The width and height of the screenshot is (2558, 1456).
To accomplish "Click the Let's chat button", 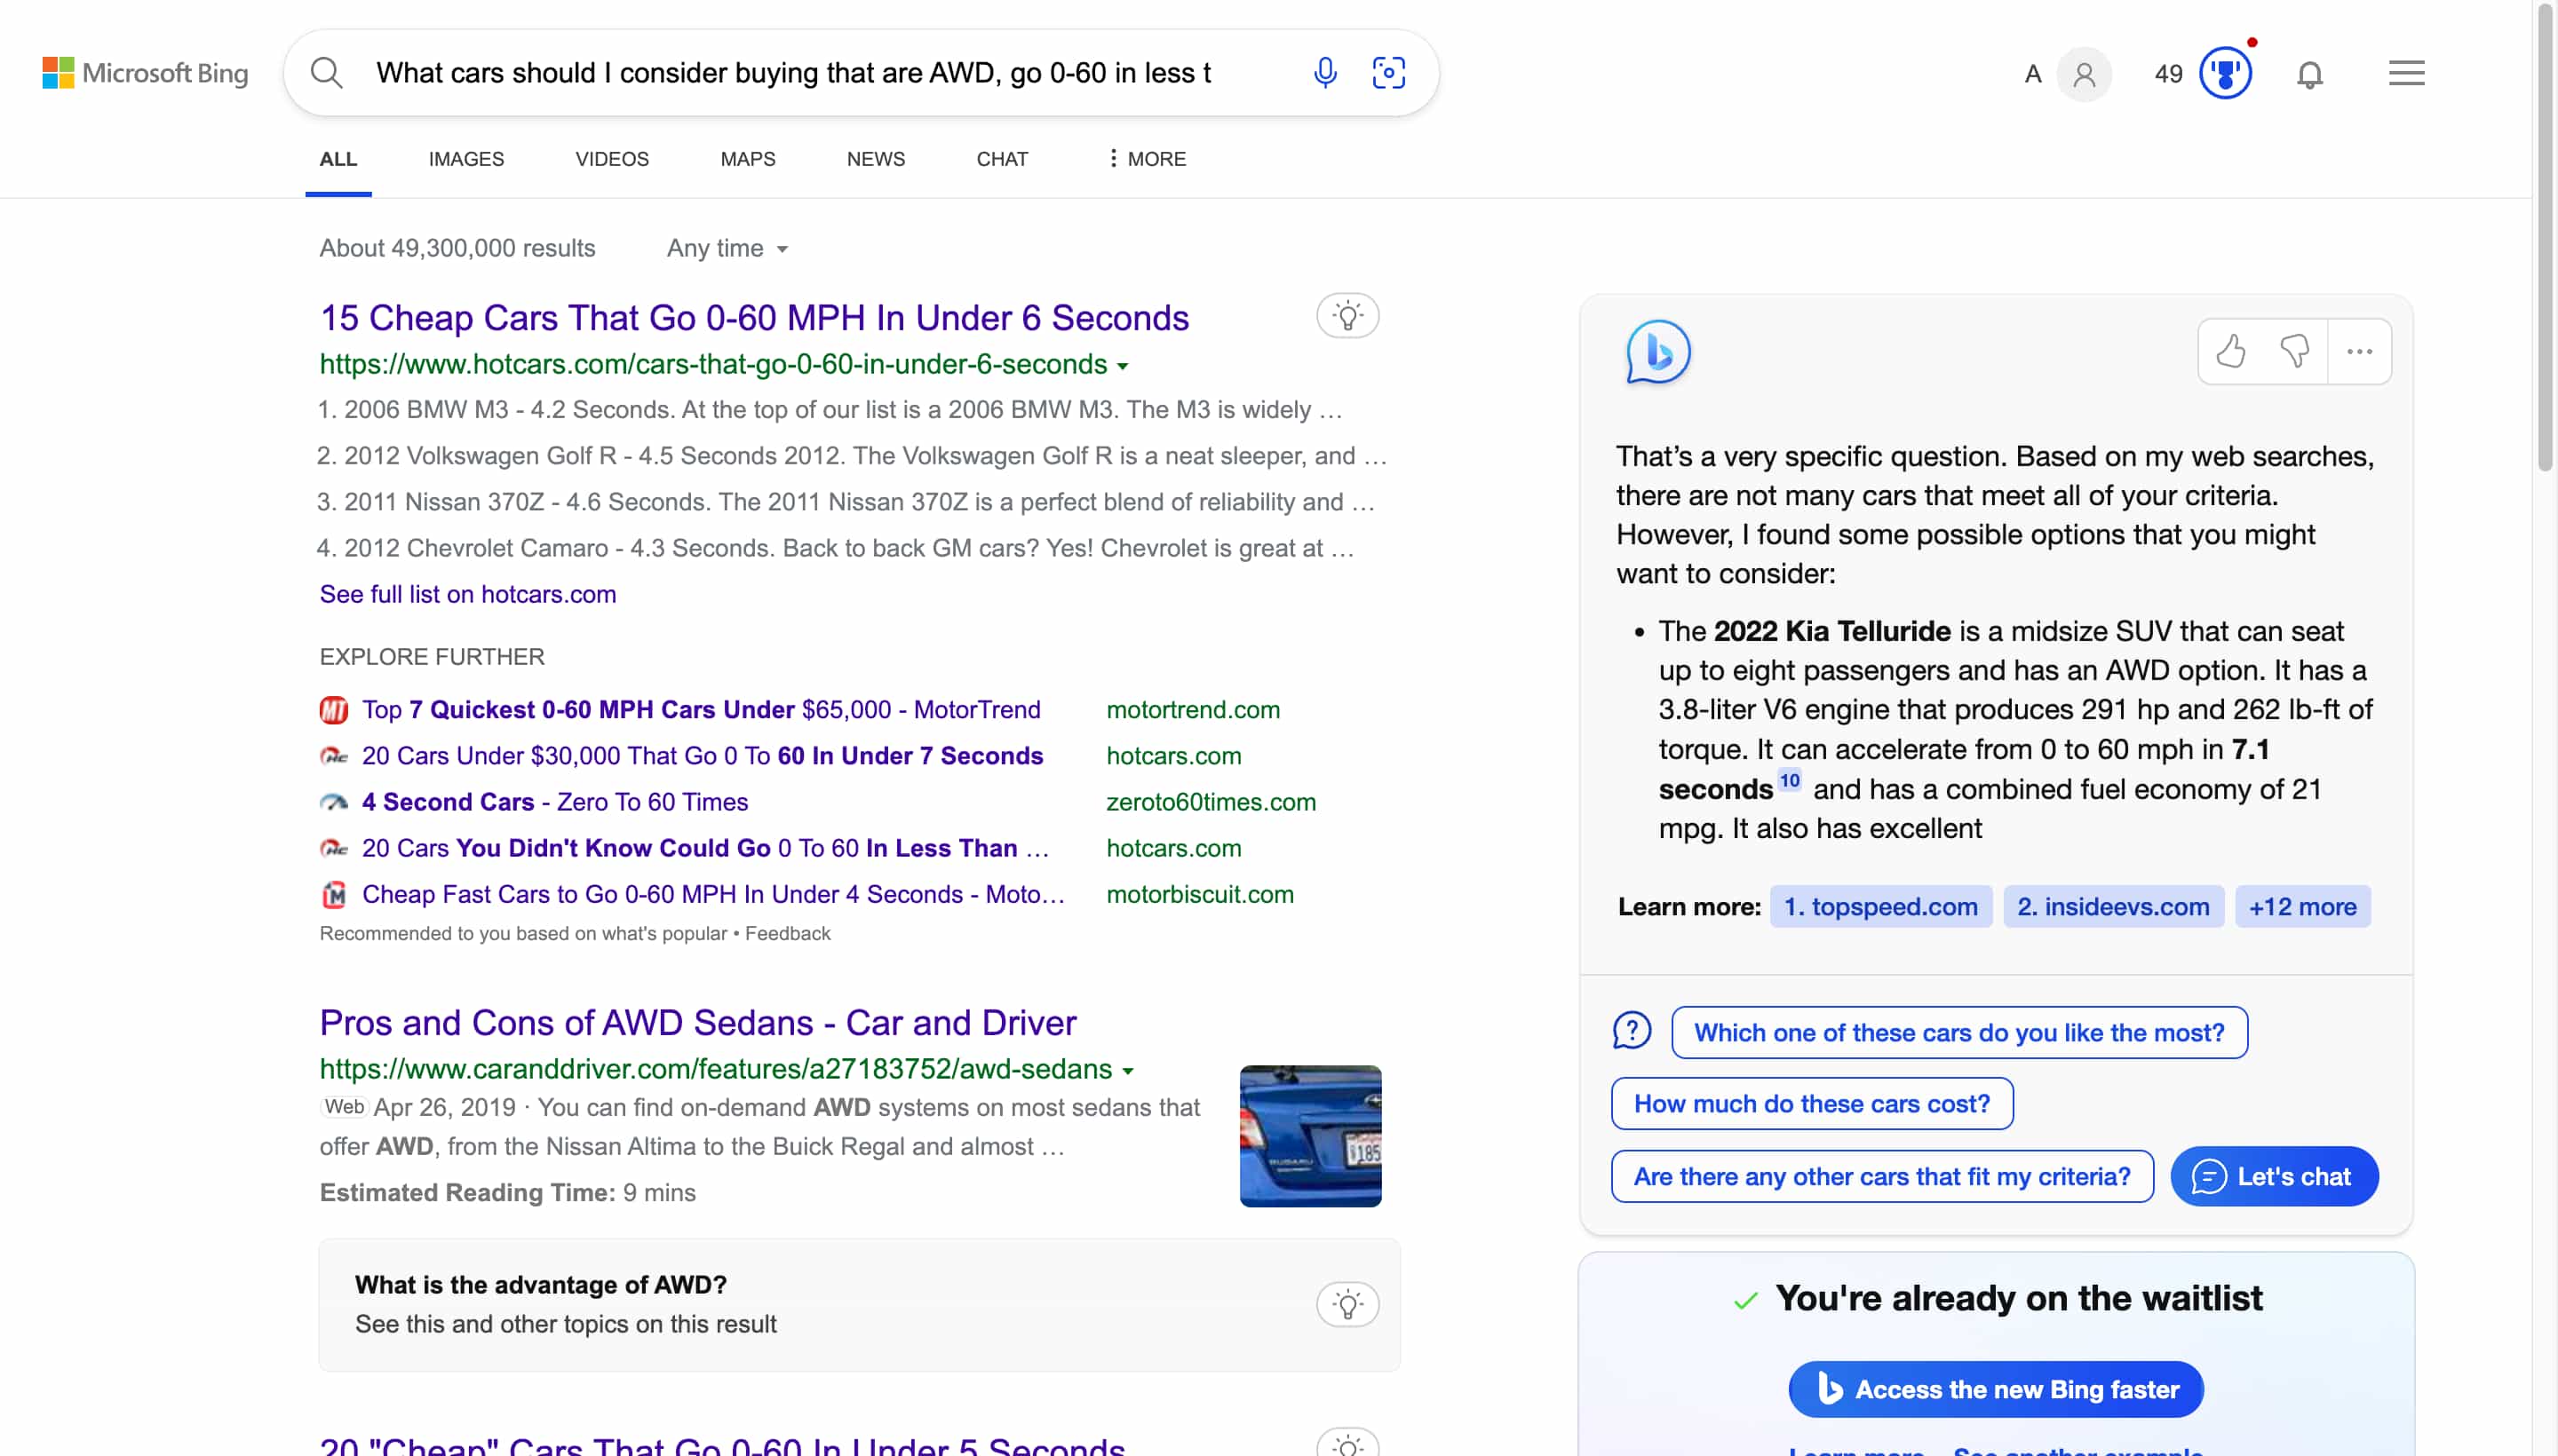I will coord(2274,1176).
